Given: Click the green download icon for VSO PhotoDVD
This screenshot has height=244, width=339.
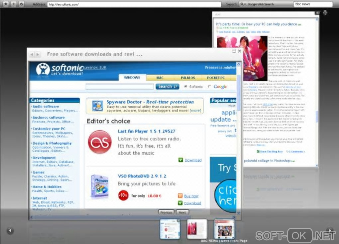Looking at the screenshot, I should point(180,203).
